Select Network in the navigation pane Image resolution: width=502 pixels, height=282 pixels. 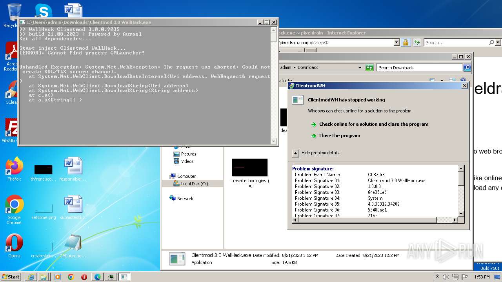(x=185, y=199)
